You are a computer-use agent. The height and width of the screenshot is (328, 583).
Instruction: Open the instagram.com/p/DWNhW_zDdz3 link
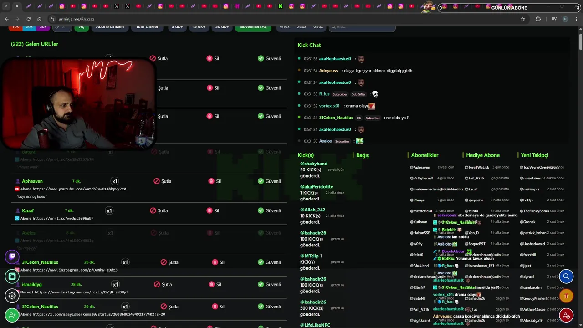(75, 270)
